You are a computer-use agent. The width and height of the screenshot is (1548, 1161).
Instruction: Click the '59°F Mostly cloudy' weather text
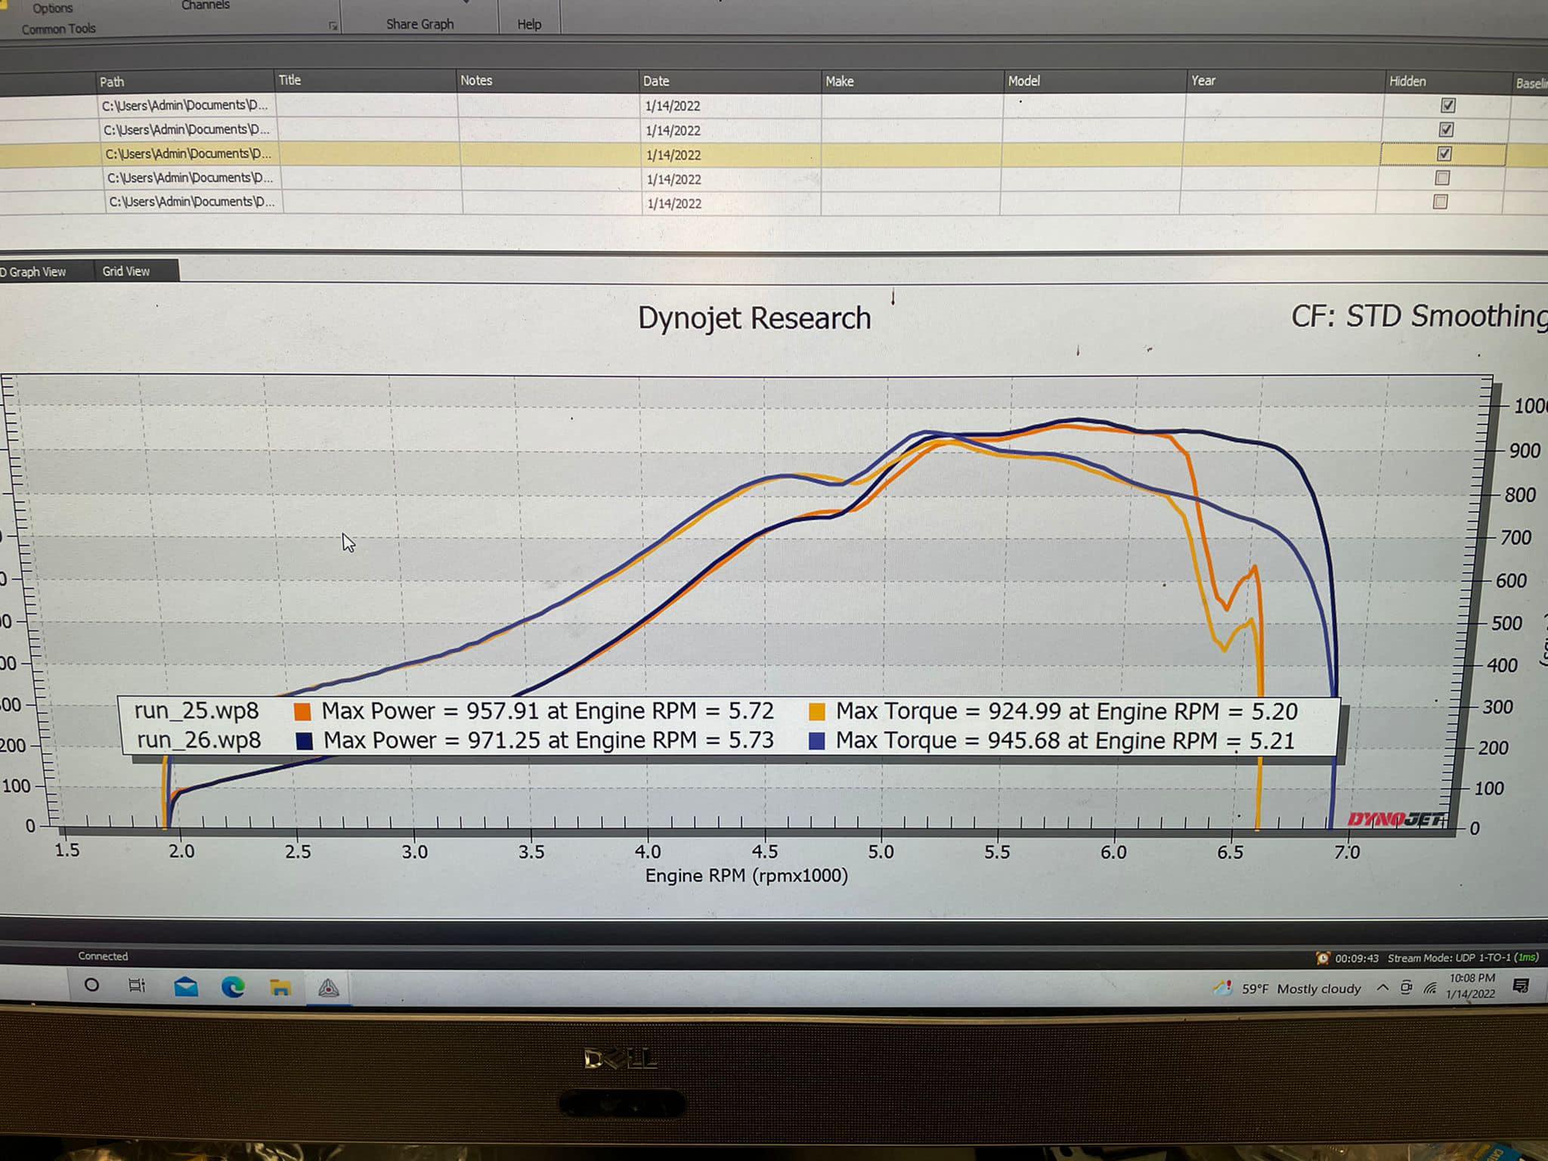click(x=1301, y=989)
